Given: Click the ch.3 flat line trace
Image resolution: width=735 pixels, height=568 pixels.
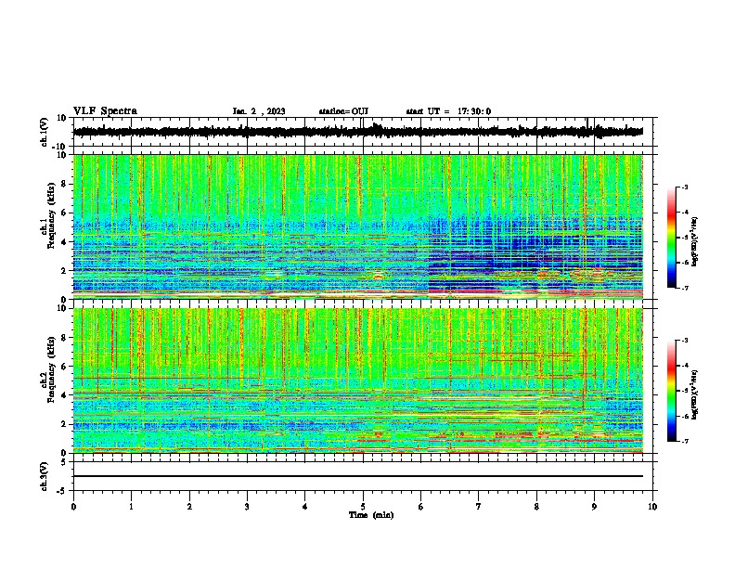Looking at the screenshot, I should (357, 476).
